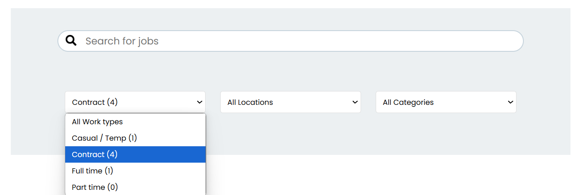Click the chevron arrow on All Categories

click(x=510, y=102)
